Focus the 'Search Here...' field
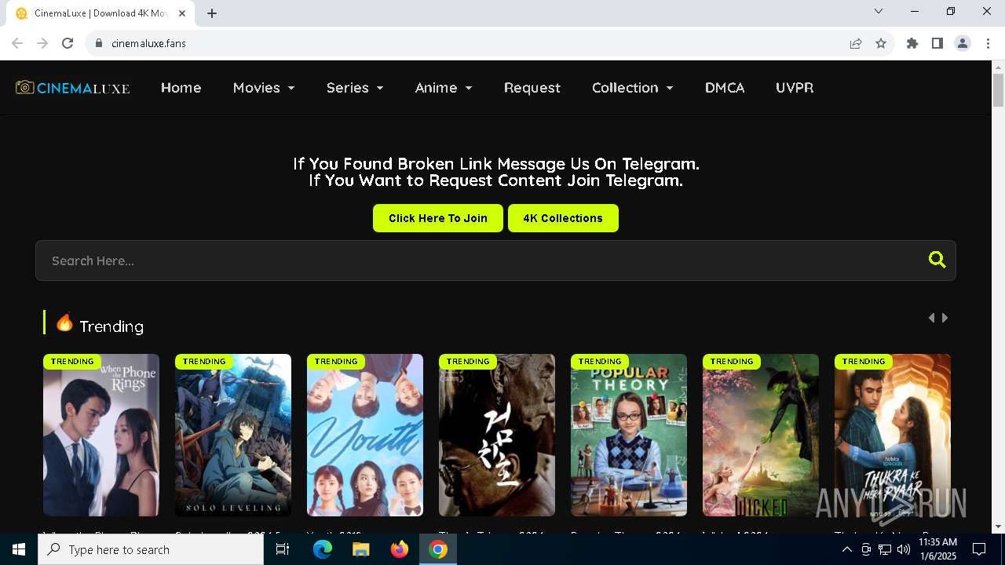 coord(495,261)
